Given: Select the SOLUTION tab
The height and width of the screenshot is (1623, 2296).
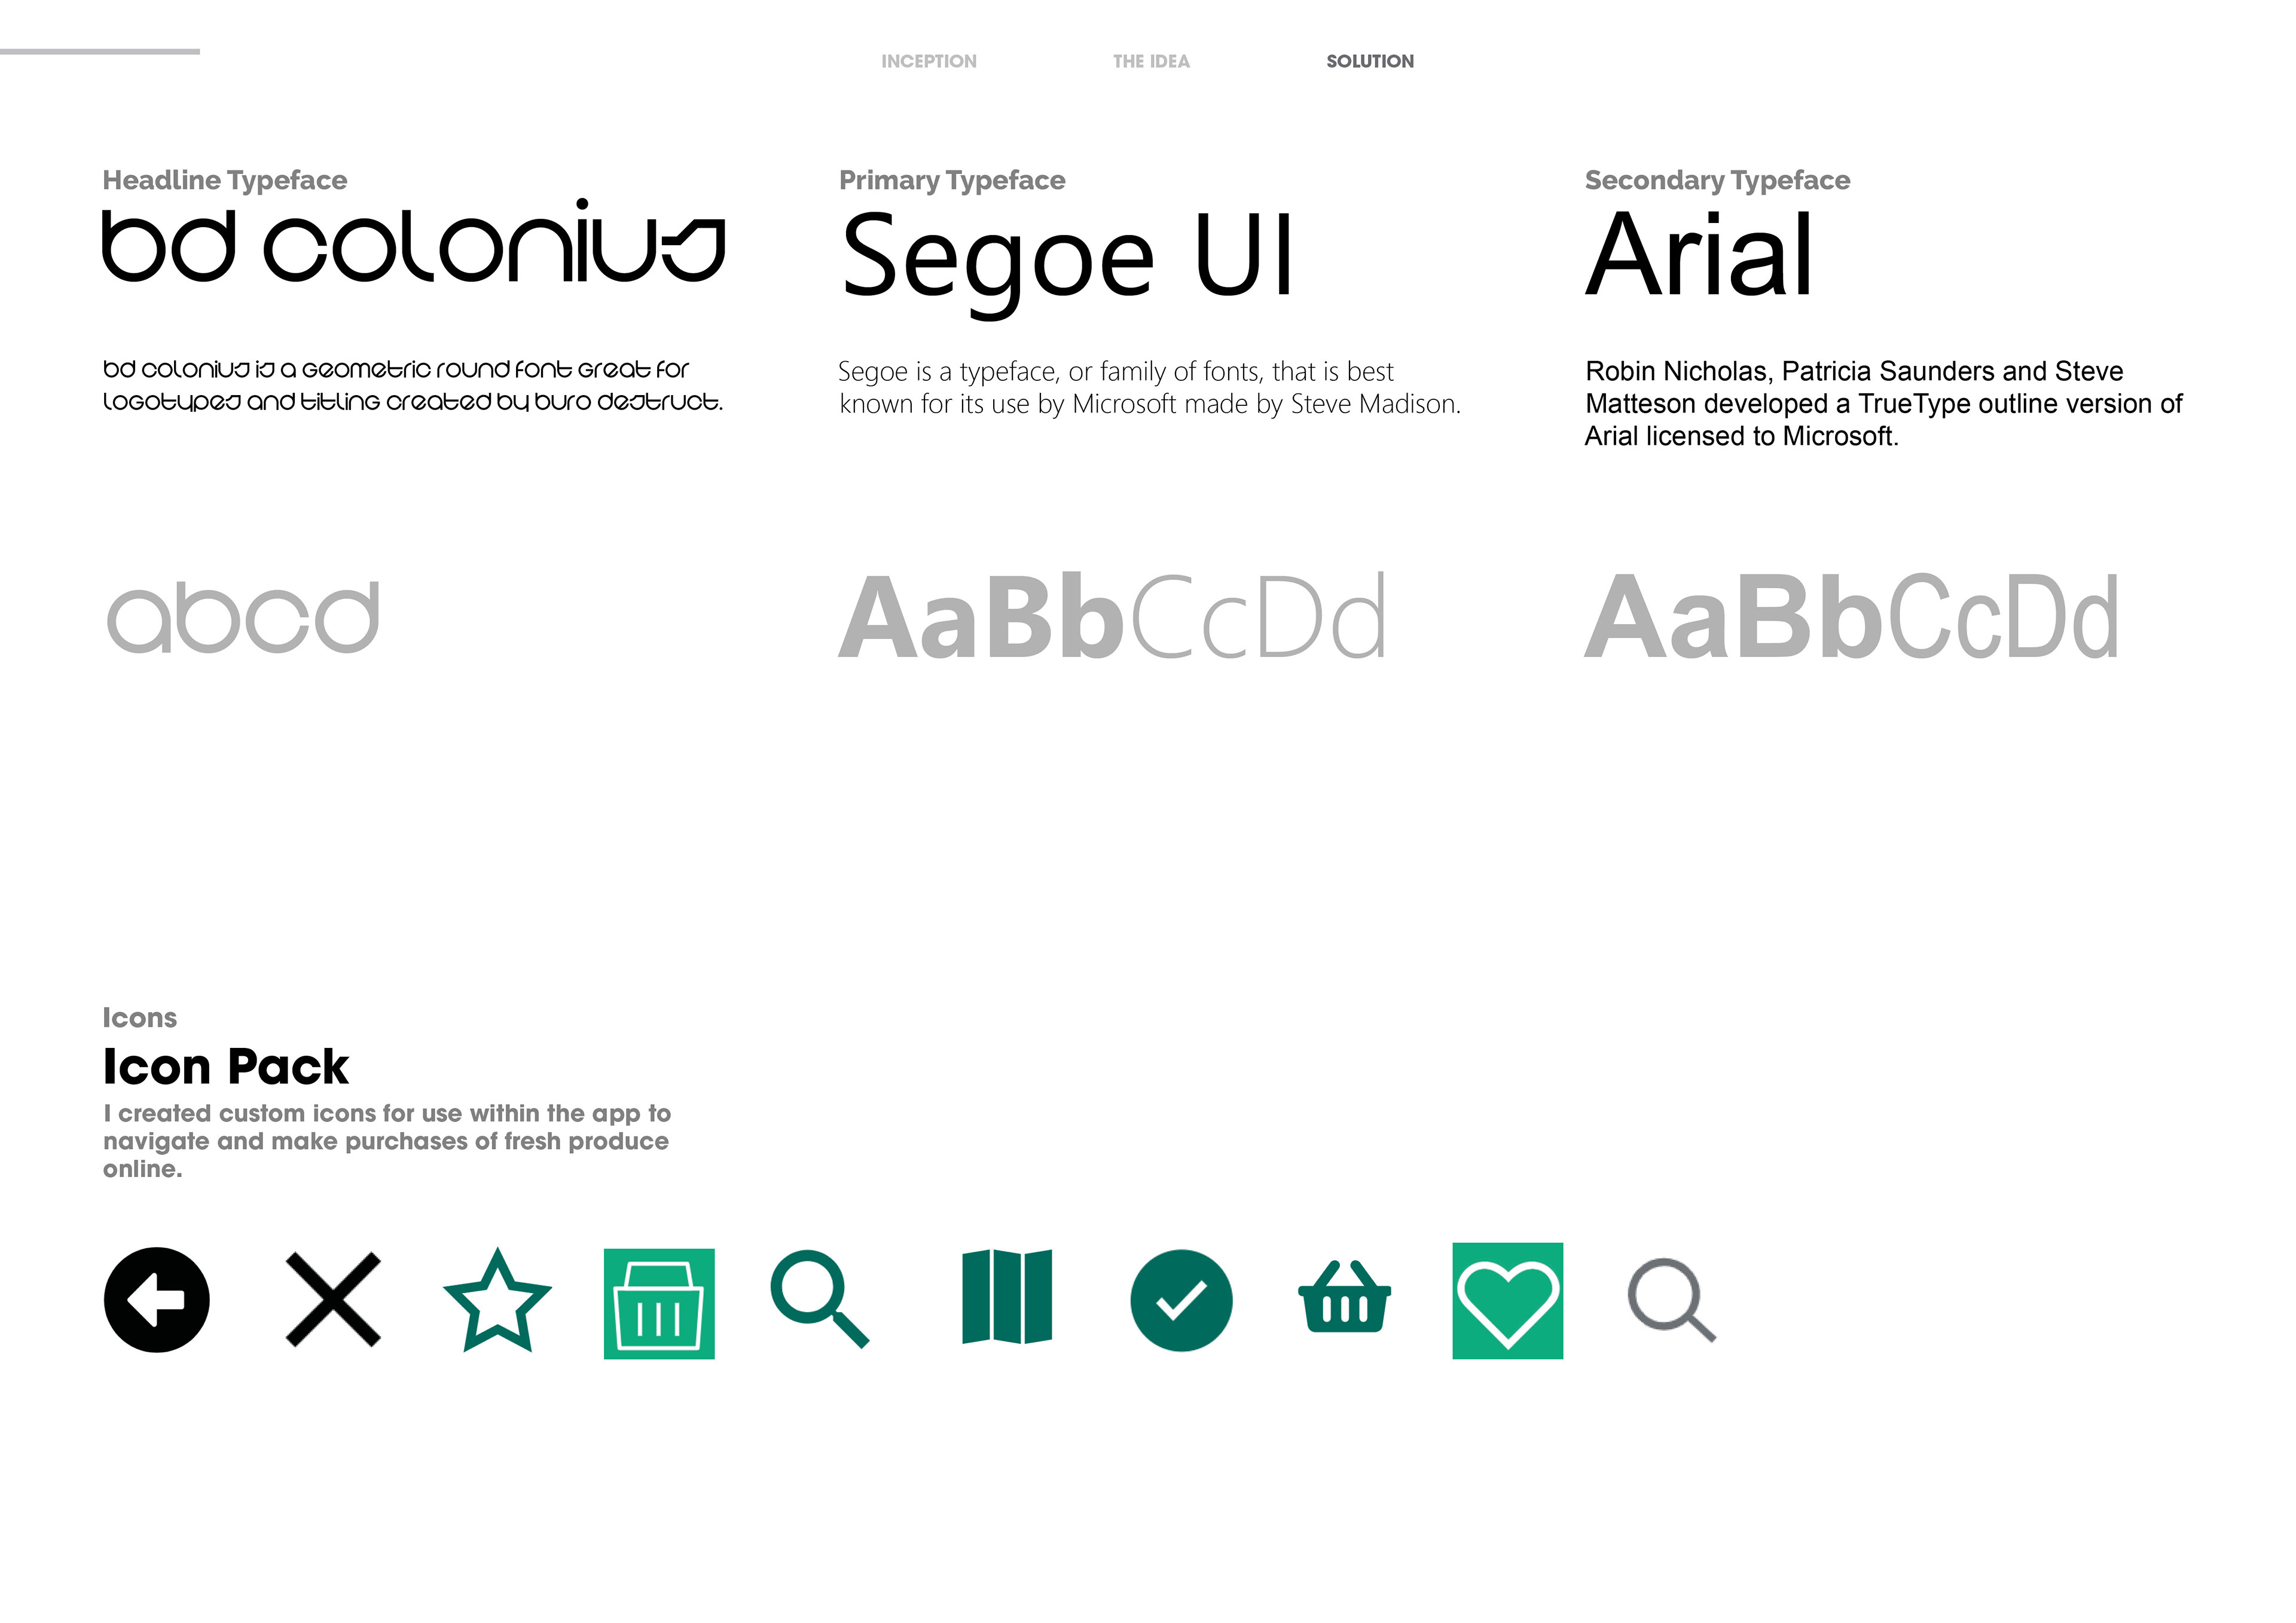Looking at the screenshot, I should [1370, 61].
